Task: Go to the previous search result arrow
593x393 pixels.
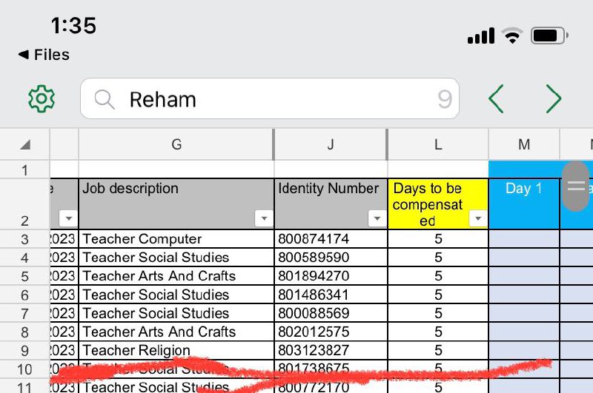Action: pyautogui.click(x=496, y=98)
